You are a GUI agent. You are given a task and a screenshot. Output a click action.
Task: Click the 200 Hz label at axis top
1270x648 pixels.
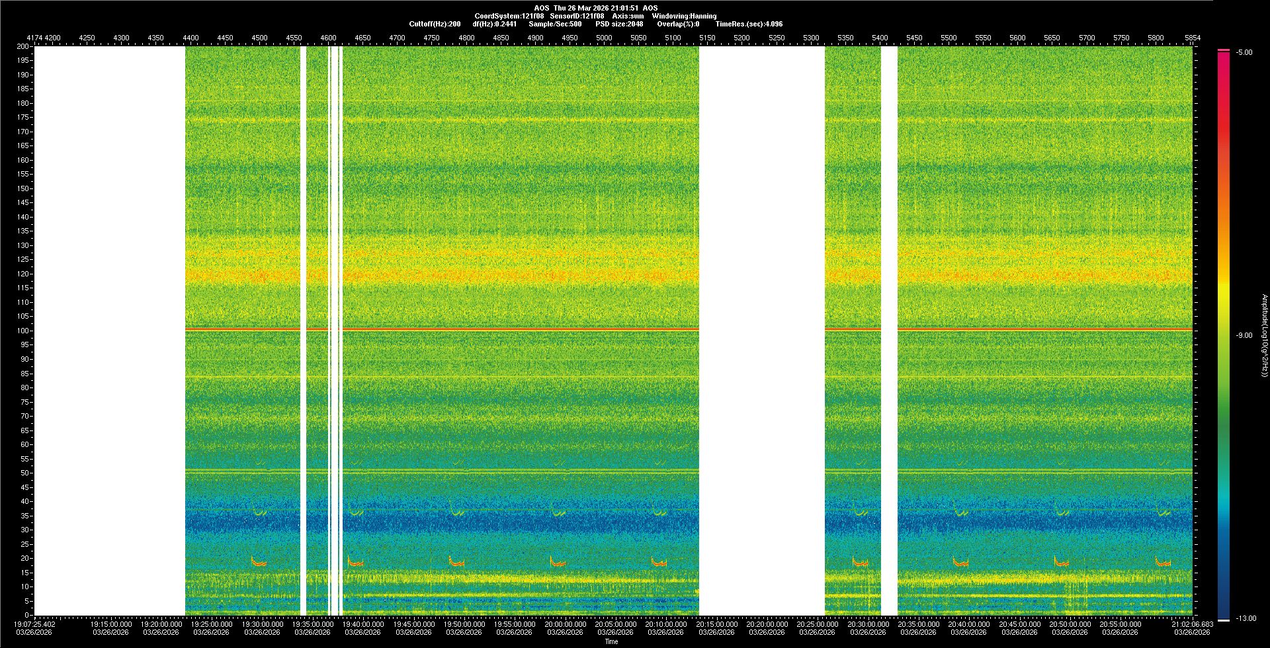click(23, 46)
